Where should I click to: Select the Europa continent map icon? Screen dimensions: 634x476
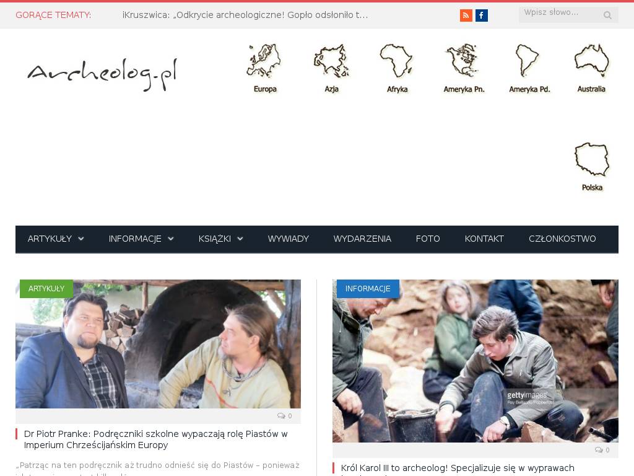264,68
